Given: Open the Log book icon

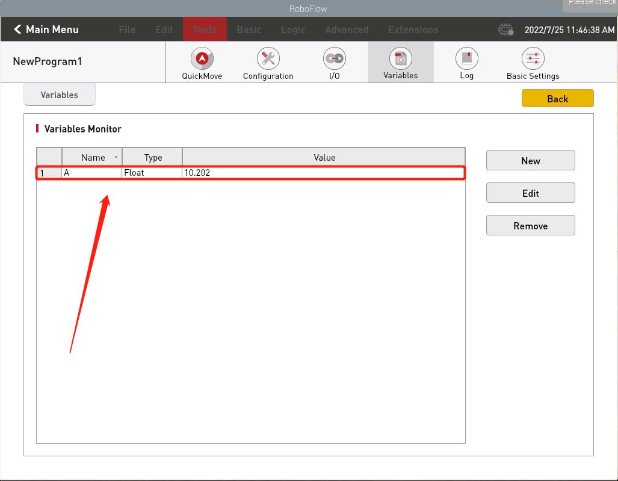Looking at the screenshot, I should point(466,59).
